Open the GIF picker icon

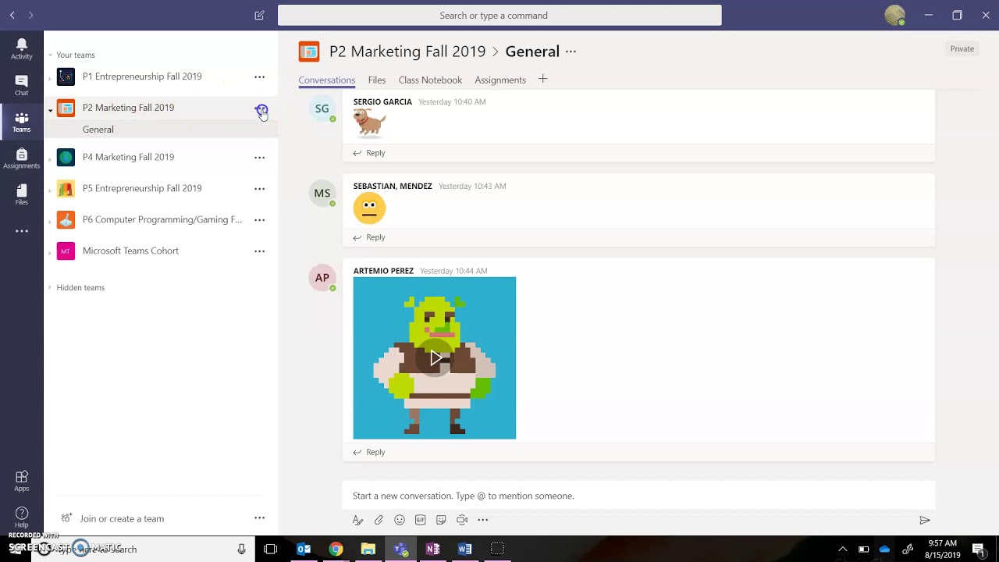(x=420, y=520)
